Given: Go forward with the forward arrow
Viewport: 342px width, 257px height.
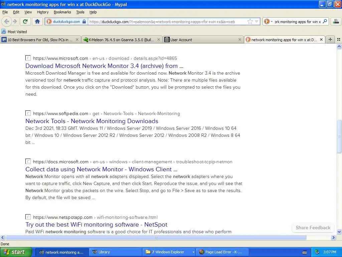Looking at the screenshot, I should pos(15,21).
